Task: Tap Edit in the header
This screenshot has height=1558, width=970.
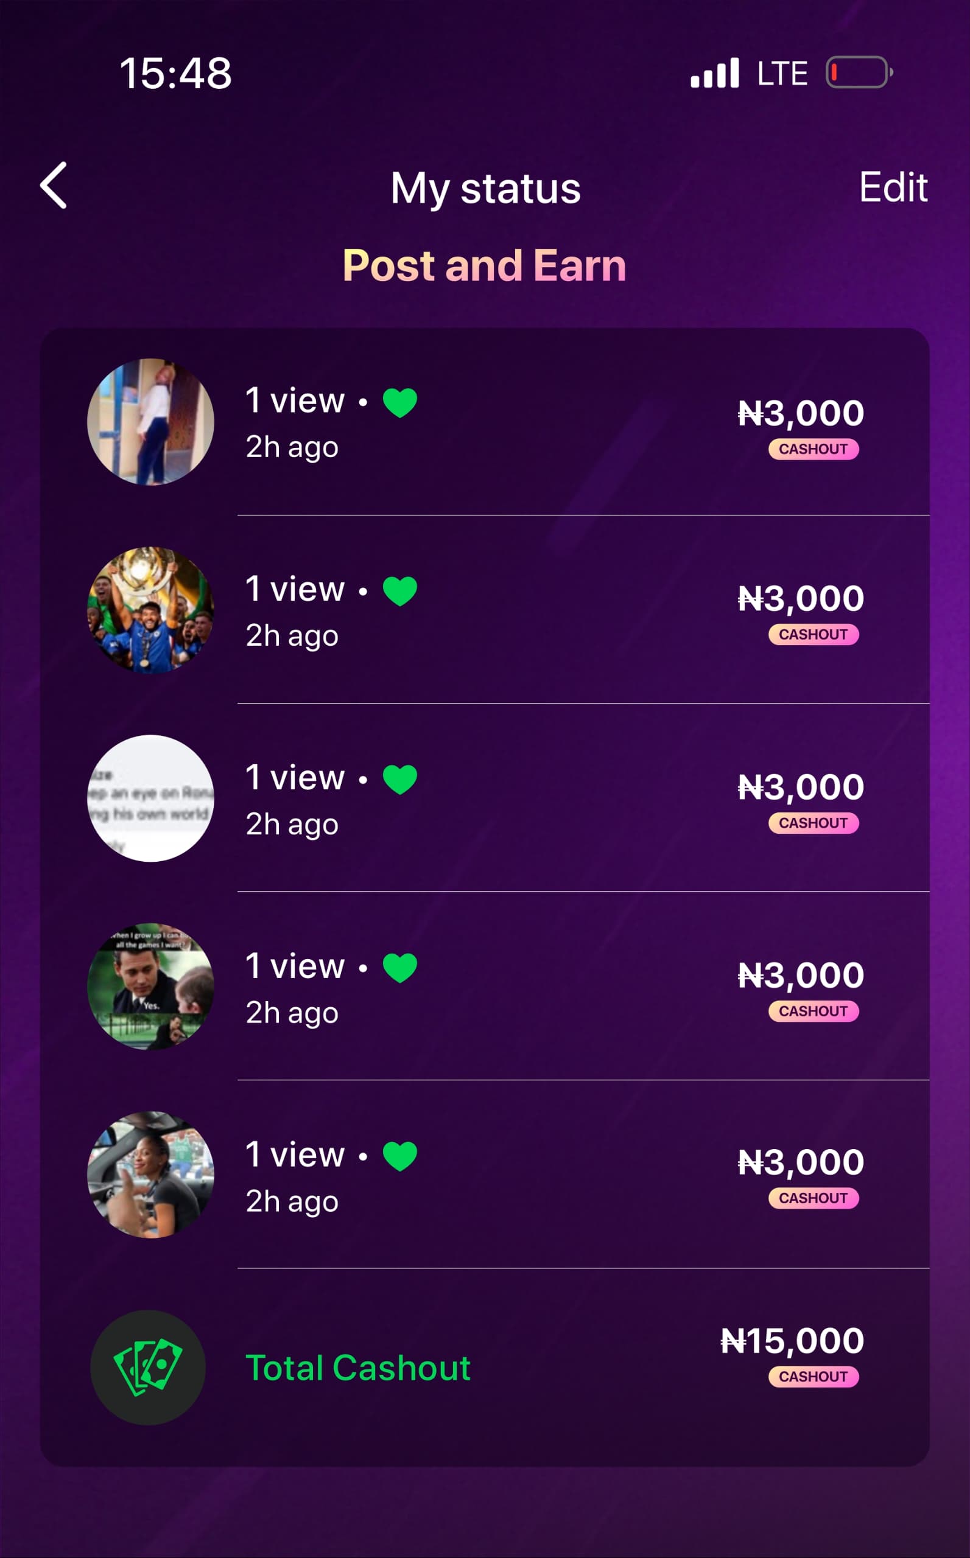Action: [893, 187]
